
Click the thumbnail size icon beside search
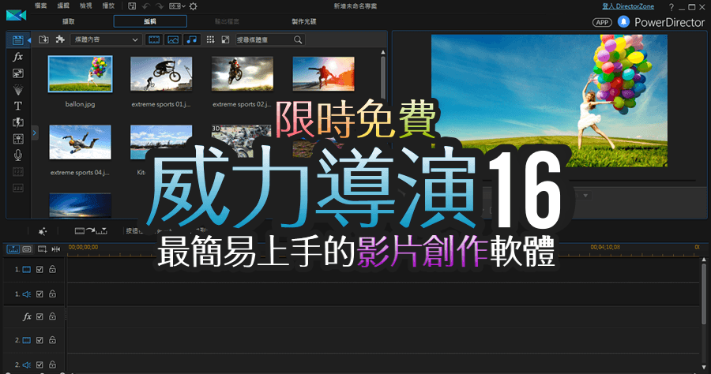[225, 39]
